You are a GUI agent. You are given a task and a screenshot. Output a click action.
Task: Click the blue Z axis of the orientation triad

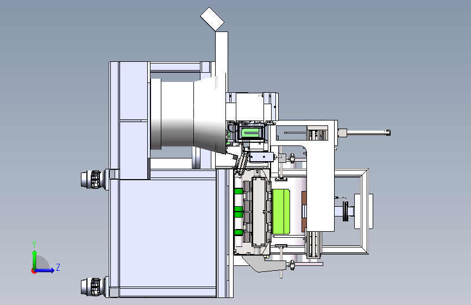(x=45, y=270)
